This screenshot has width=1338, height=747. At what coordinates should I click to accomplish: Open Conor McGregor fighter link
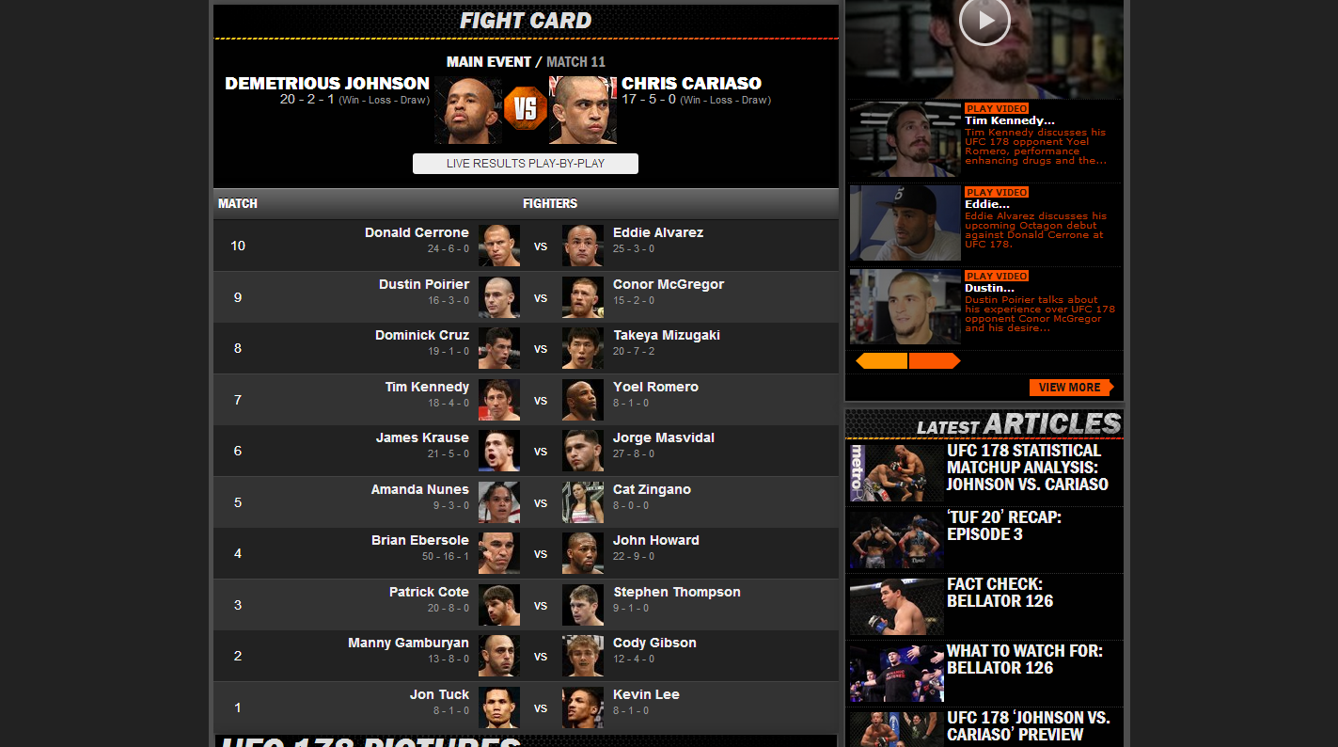[x=669, y=284]
